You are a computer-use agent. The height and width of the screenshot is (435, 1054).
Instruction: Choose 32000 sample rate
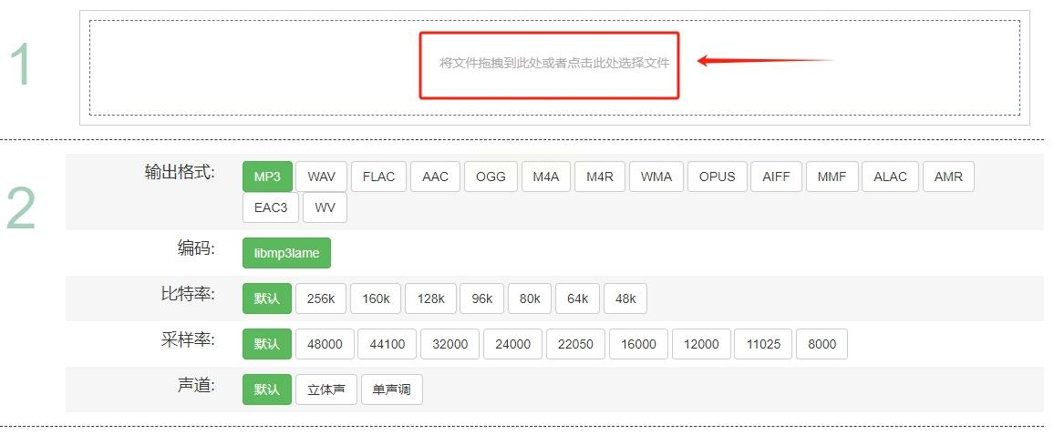pyautogui.click(x=449, y=344)
